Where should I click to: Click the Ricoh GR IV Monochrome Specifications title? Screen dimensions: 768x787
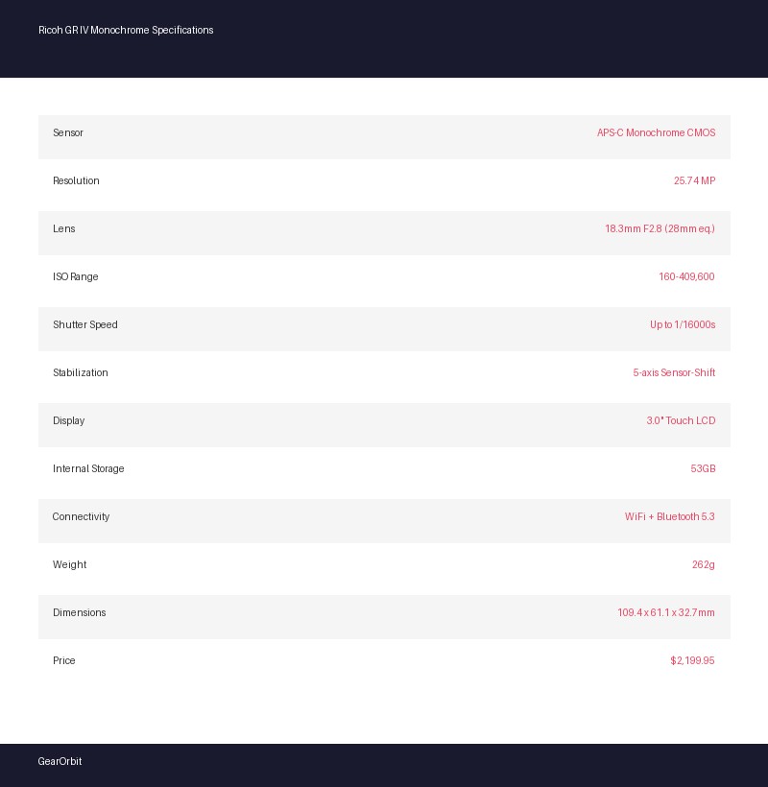pyautogui.click(x=126, y=31)
